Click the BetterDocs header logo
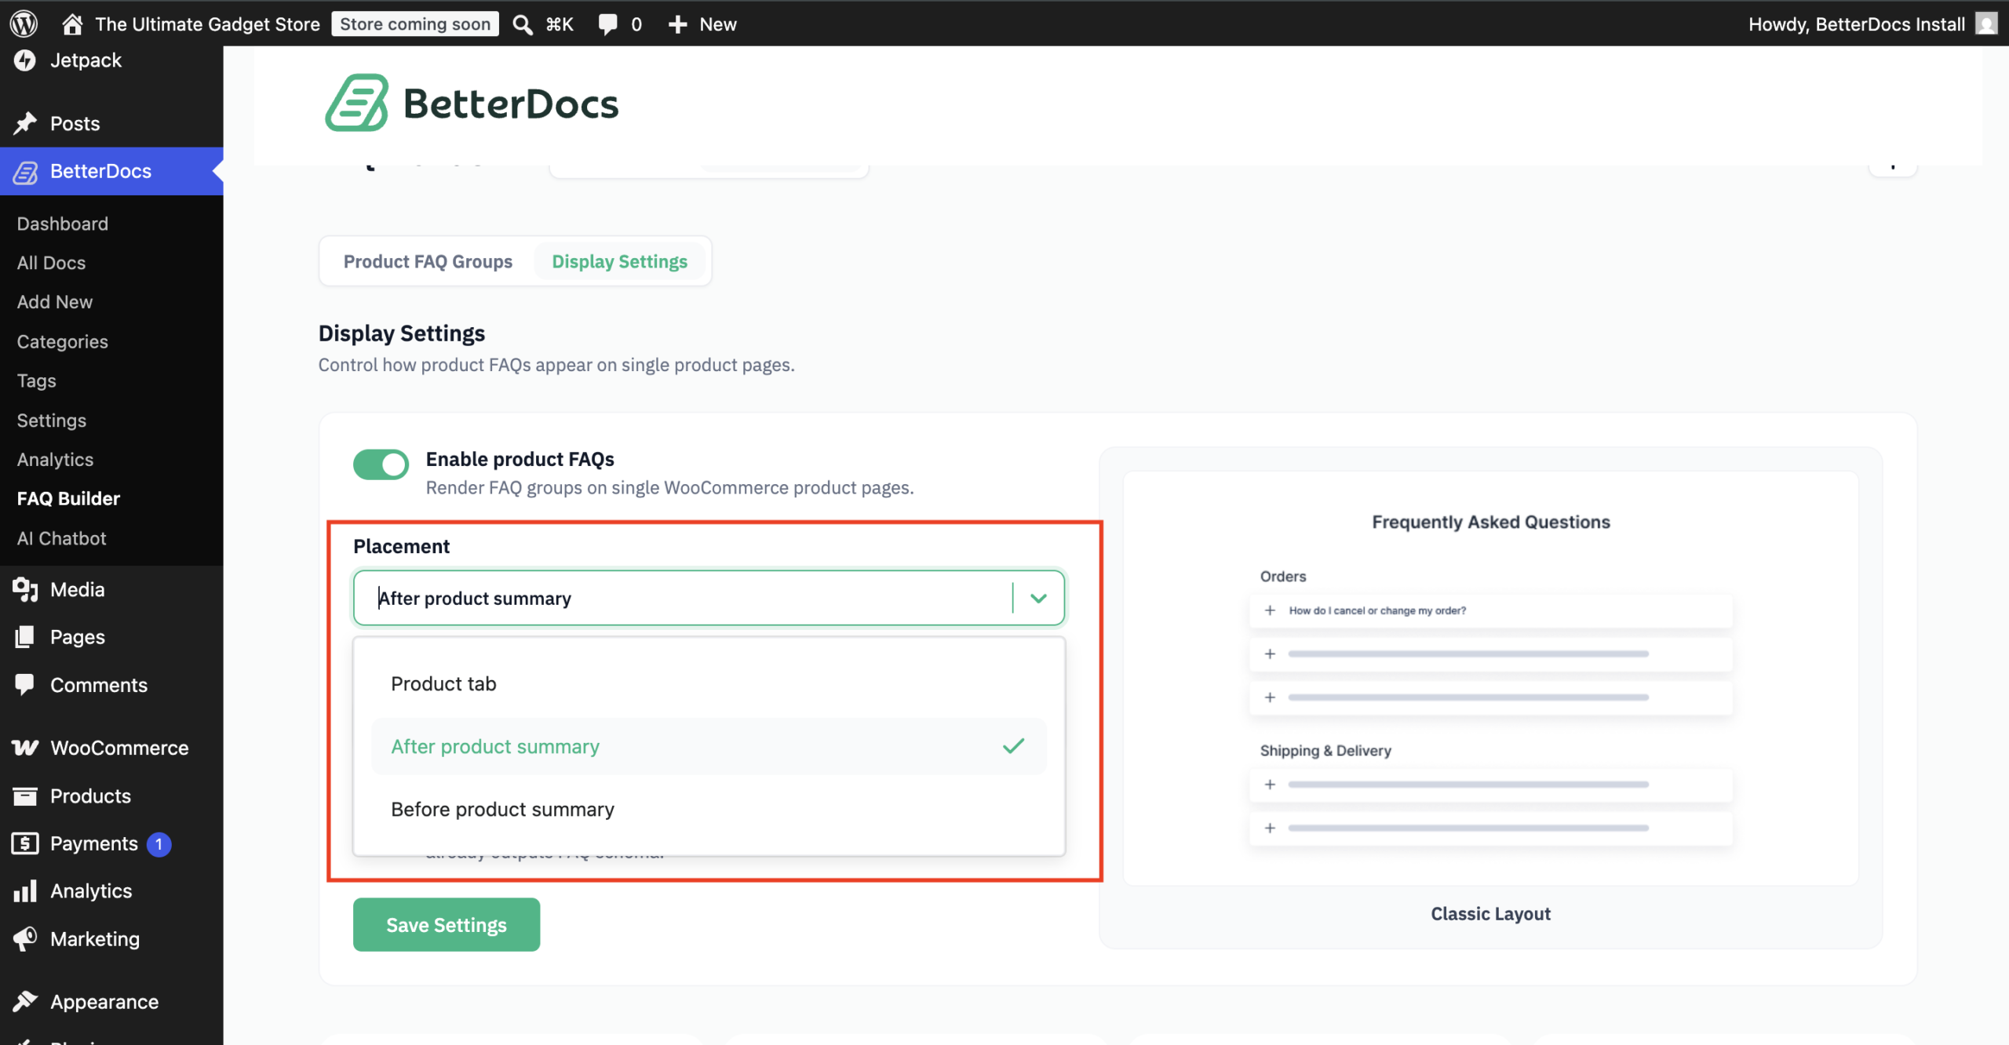2009x1045 pixels. [472, 104]
